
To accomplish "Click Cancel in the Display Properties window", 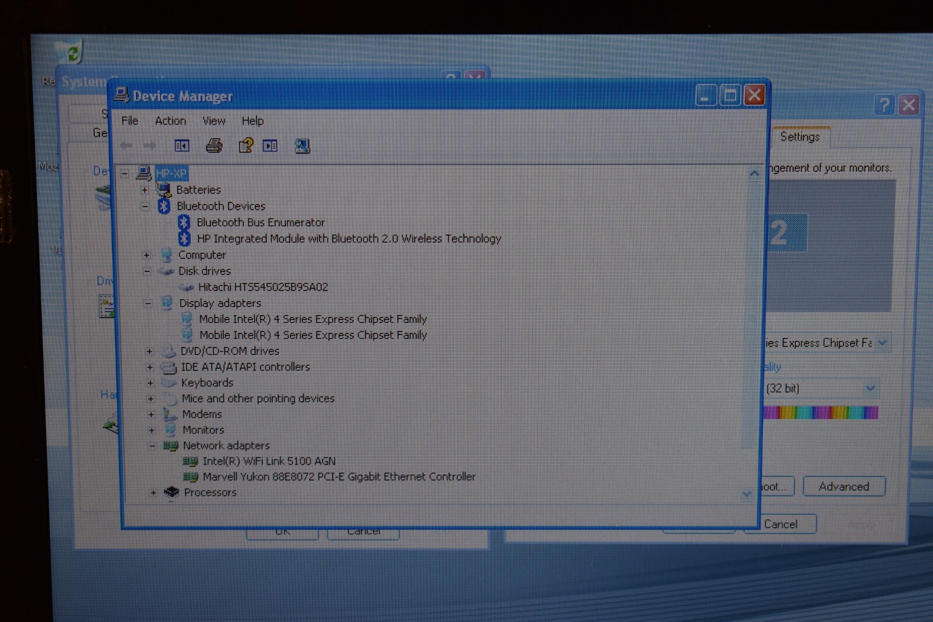I will pos(780,524).
